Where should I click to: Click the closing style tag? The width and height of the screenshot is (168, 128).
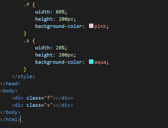23,76
